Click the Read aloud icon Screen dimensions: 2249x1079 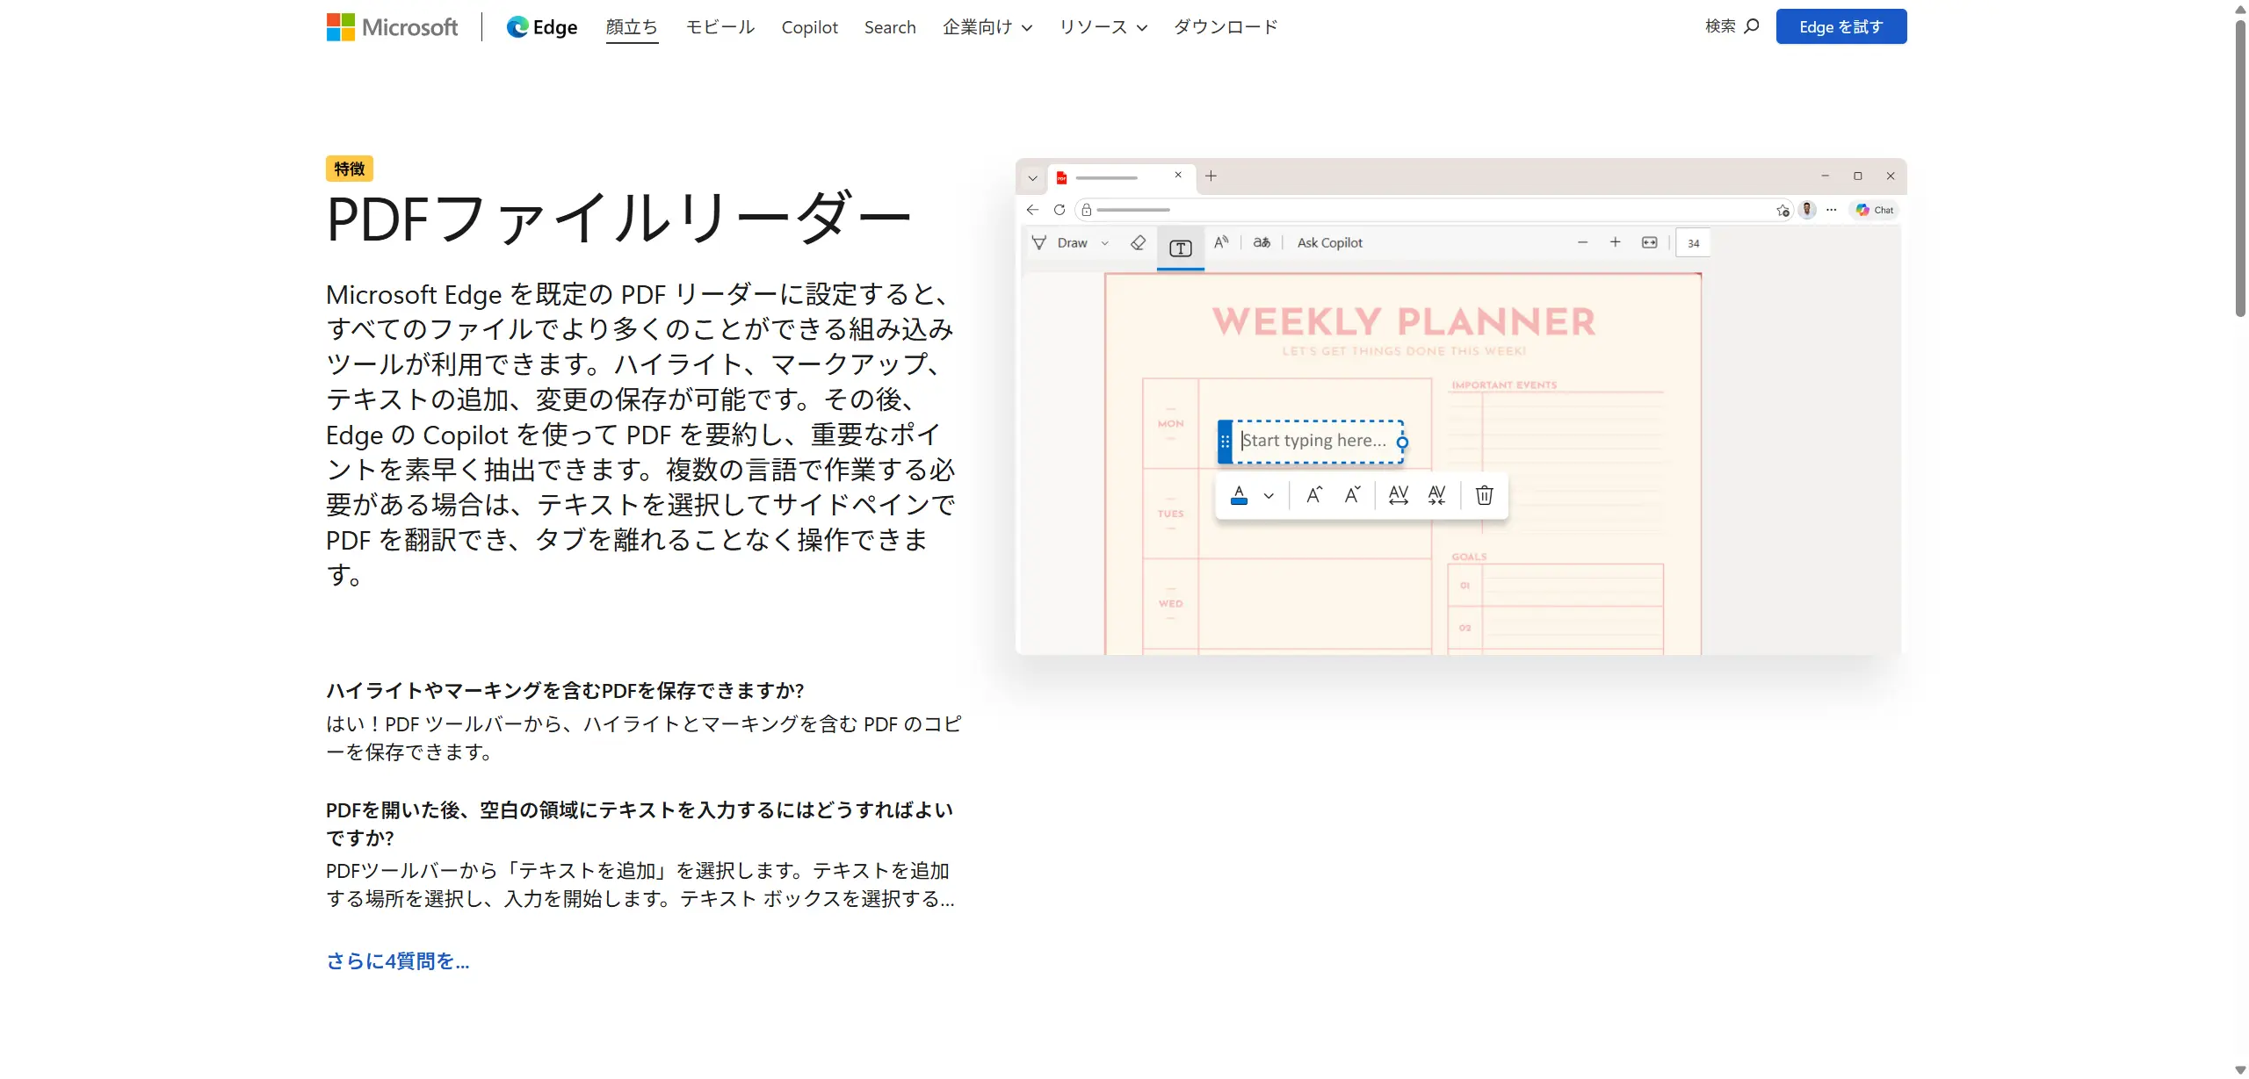tap(1221, 242)
